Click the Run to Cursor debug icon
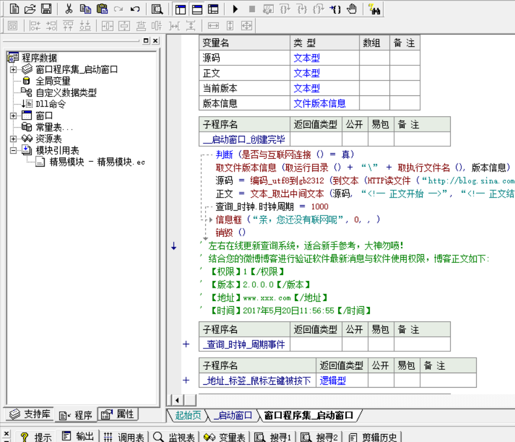Screen dimensions: 515x442 [335, 9]
